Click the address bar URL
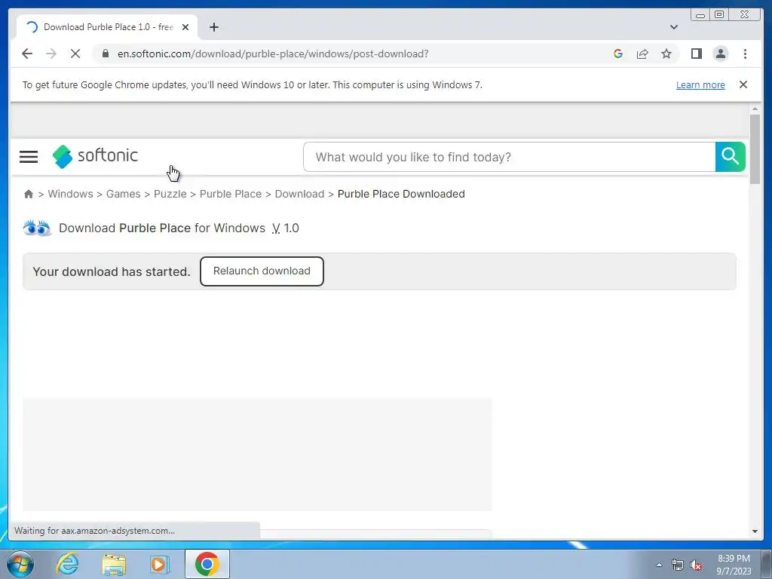 (273, 54)
